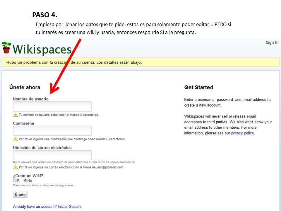Click the Wikispaces plant pot logo icon
The width and height of the screenshot is (281, 211).
(x=6, y=48)
